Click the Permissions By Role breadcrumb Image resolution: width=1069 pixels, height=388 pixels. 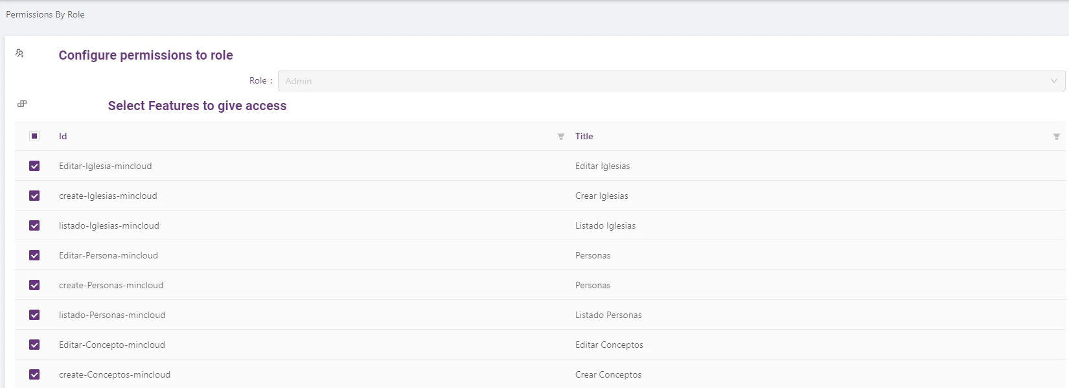[x=45, y=14]
